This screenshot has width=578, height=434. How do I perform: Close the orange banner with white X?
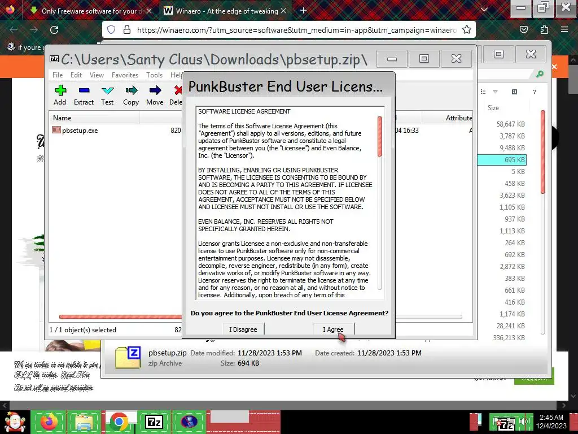pyautogui.click(x=554, y=67)
